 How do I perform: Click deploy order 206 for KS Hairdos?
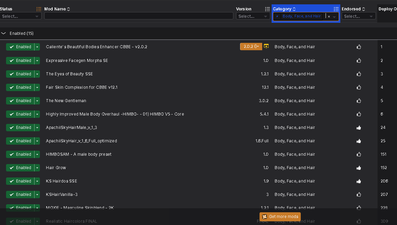pos(384,181)
